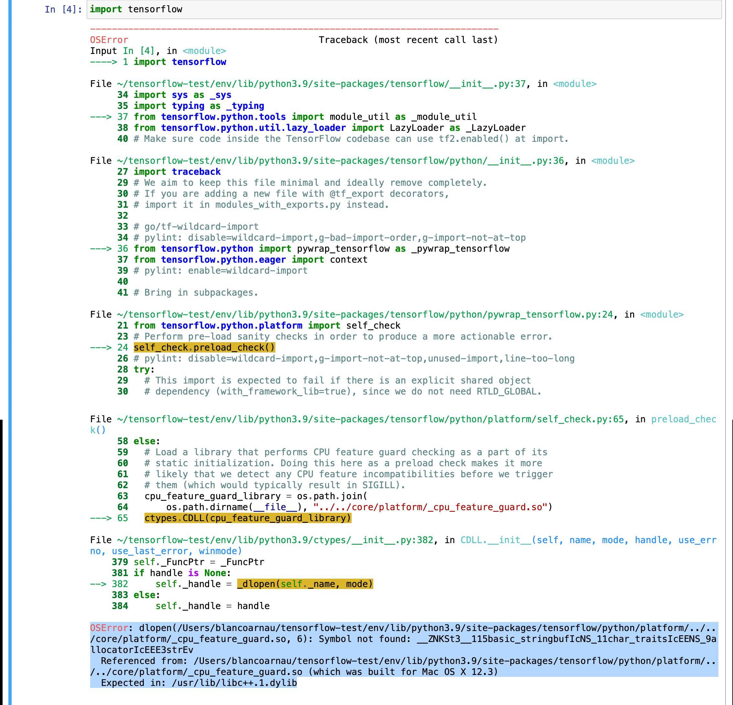Click 'Symbol not found' in final error message
The height and width of the screenshot is (705, 733).
[362, 639]
